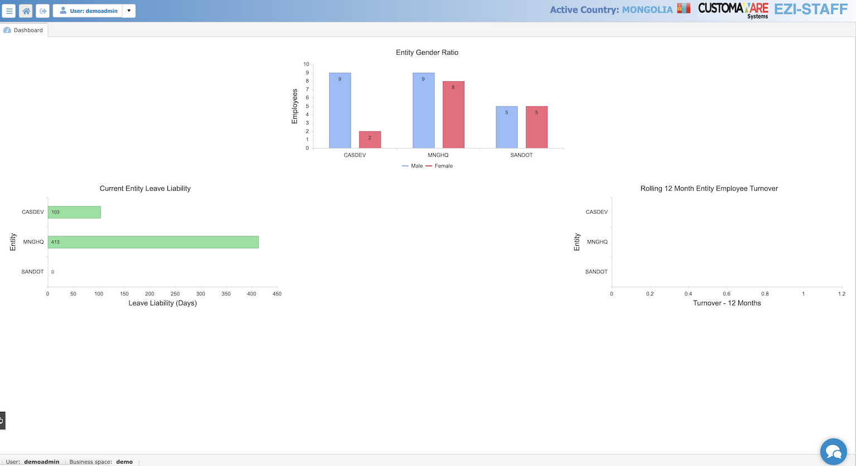Click the Active Country: MONGOLIA label
856x466 pixels.
click(x=611, y=9)
